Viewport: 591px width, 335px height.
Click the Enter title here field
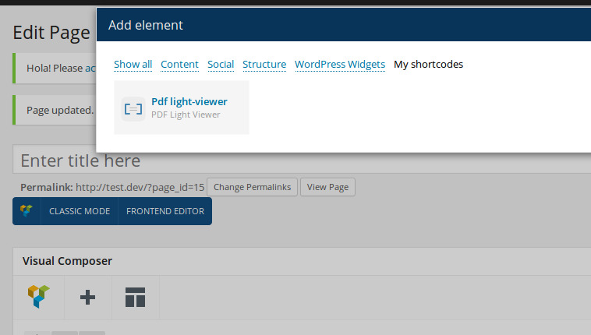click(x=234, y=161)
